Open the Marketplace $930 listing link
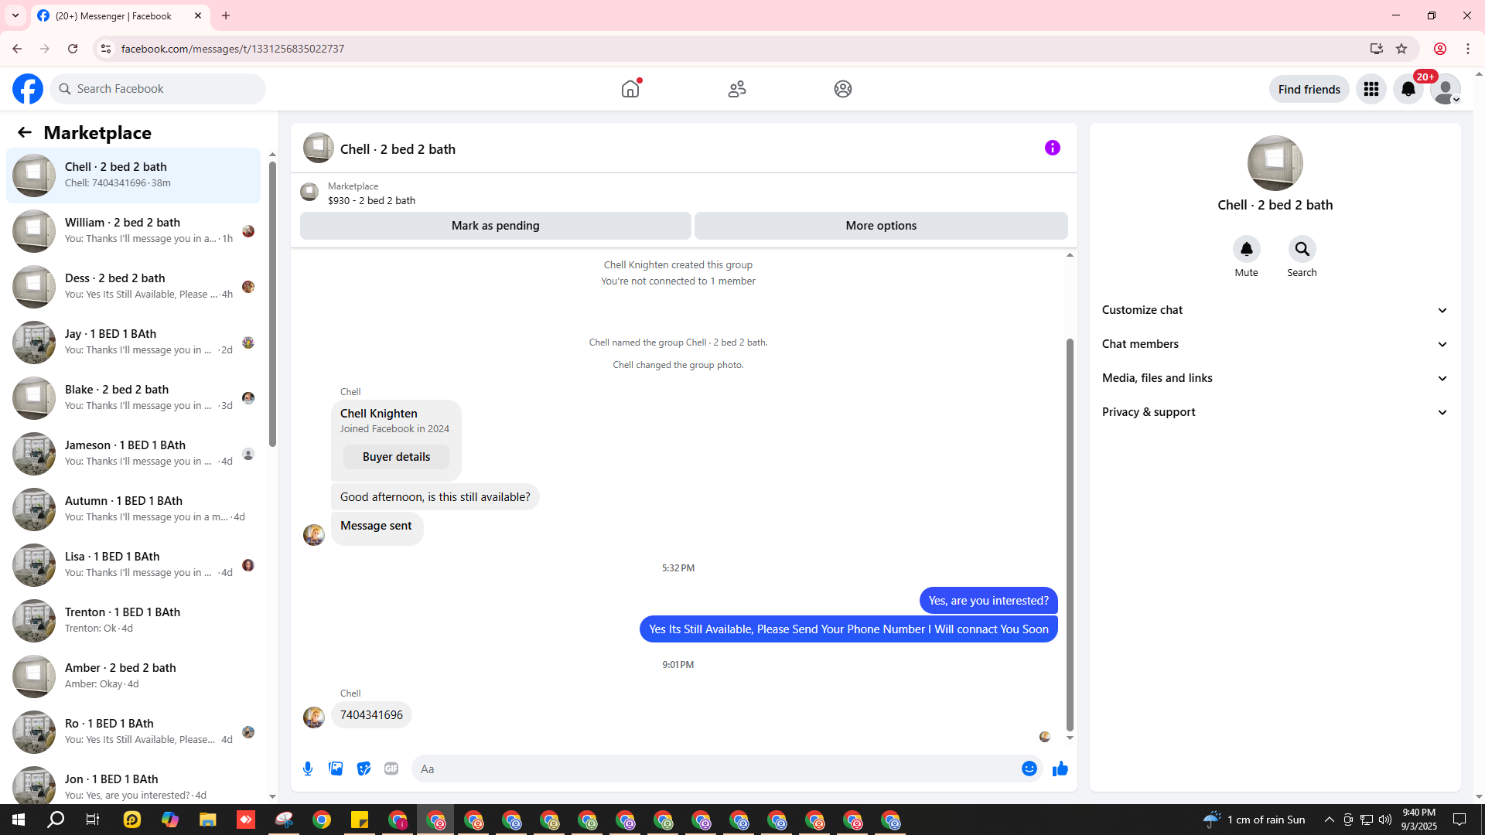This screenshot has width=1485, height=835. pyautogui.click(x=371, y=193)
